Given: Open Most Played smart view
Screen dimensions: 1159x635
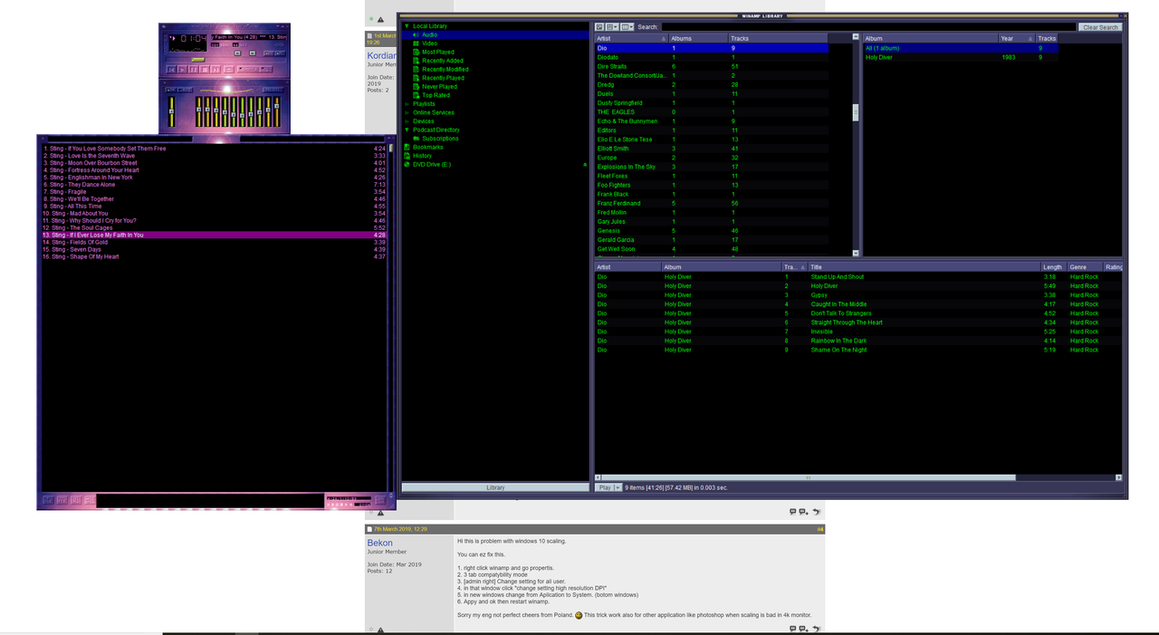Looking at the screenshot, I should coord(438,52).
